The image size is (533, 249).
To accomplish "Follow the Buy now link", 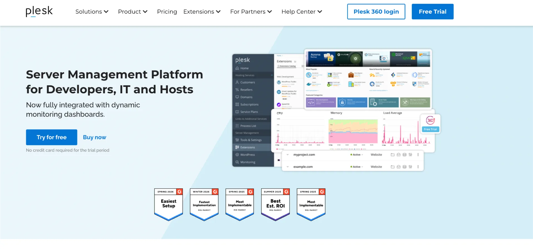I will 95,137.
